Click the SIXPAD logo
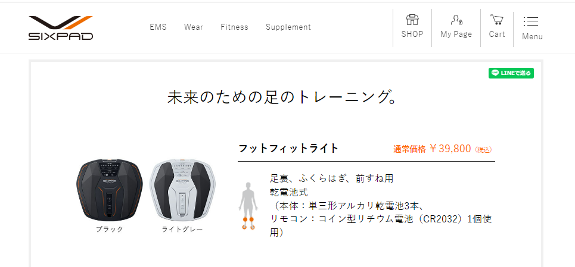 [61, 28]
